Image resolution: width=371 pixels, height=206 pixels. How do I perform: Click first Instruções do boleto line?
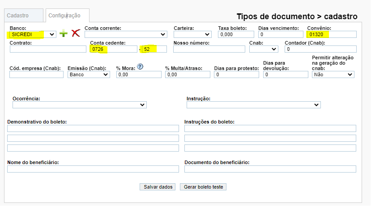(270, 128)
